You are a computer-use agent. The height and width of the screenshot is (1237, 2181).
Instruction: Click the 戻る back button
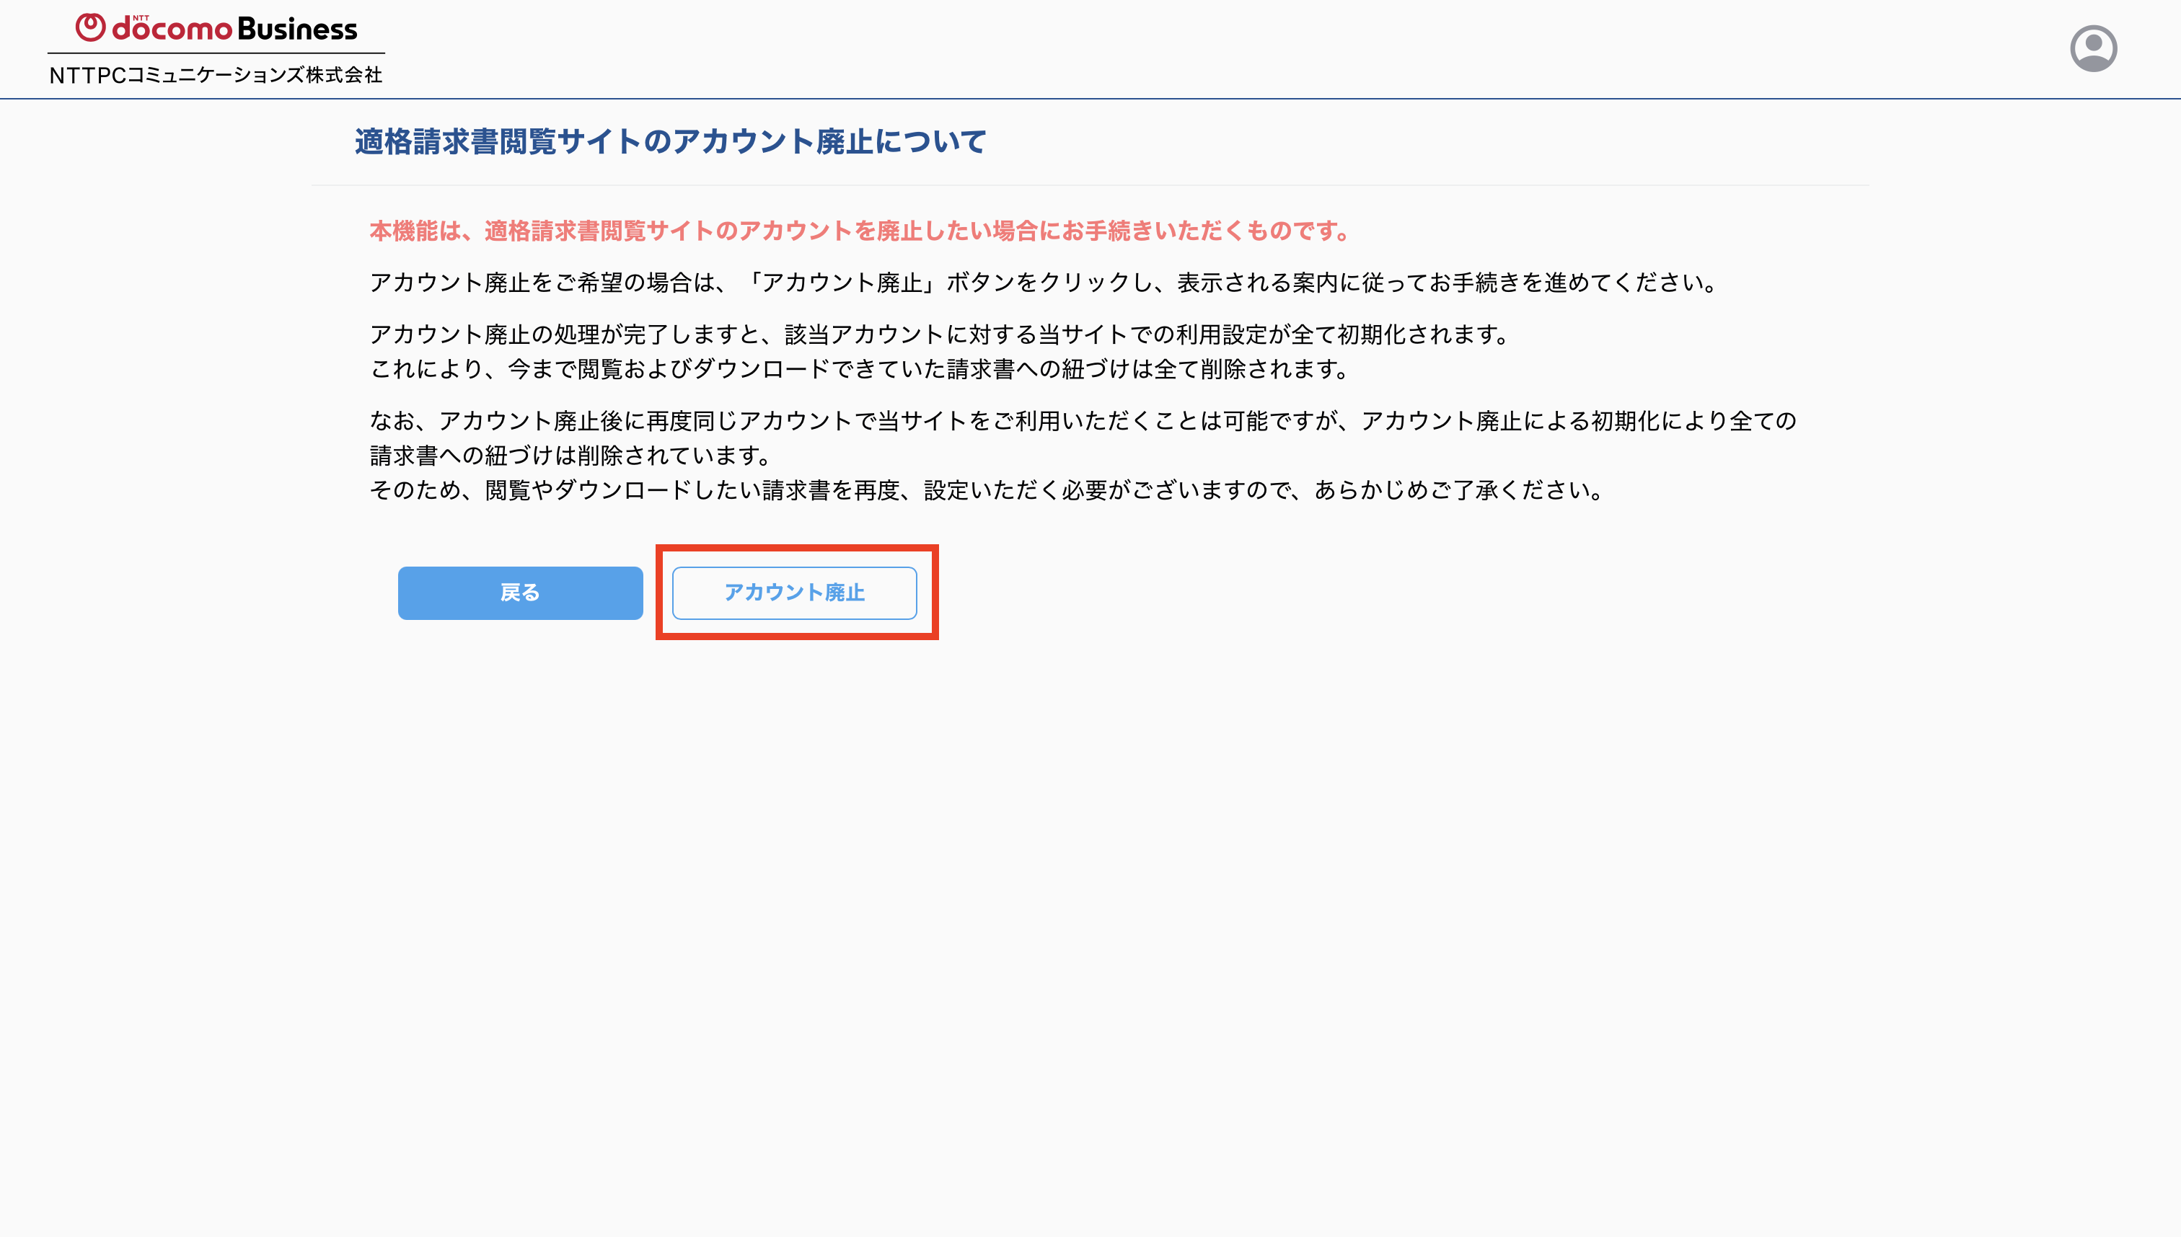coord(520,592)
